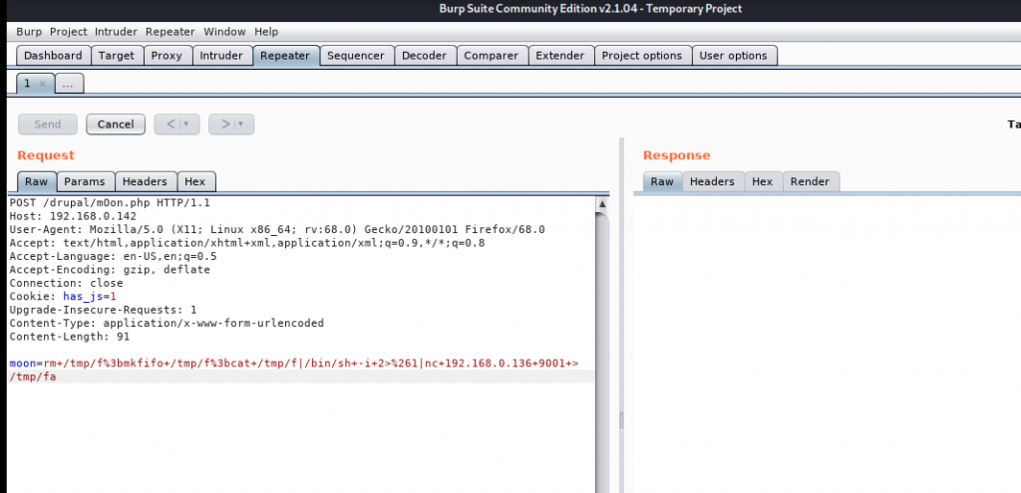This screenshot has width=1021, height=493.
Task: Switch to the Target tab
Action: pos(117,56)
